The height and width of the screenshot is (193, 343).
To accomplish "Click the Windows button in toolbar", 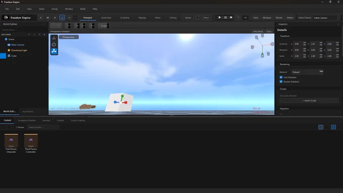I will pos(267,18).
